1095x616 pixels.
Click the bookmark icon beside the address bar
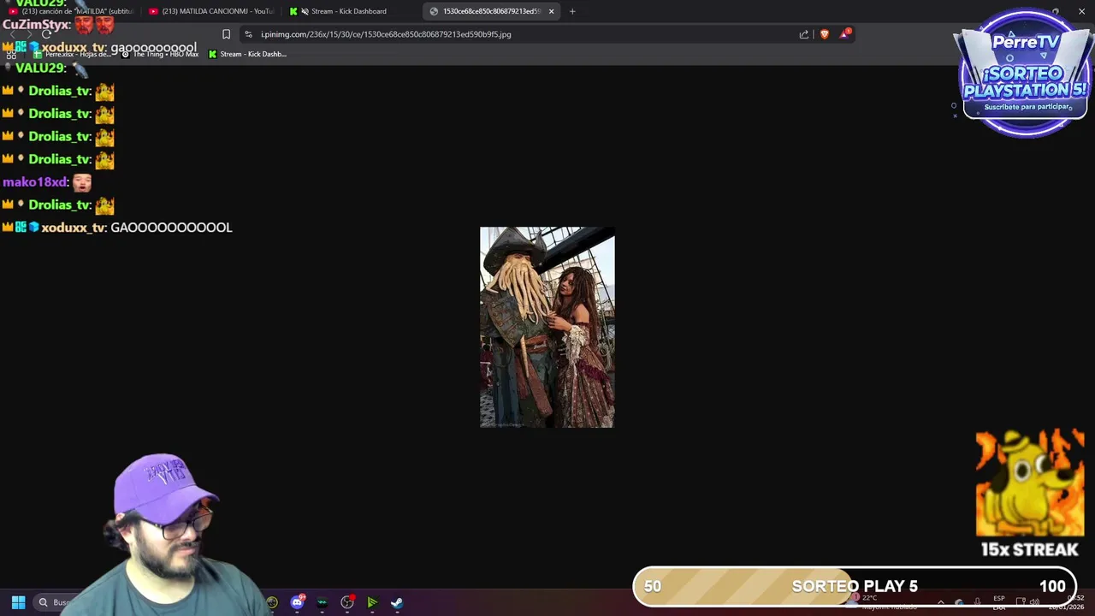[226, 34]
